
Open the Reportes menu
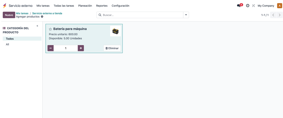coord(102,6)
